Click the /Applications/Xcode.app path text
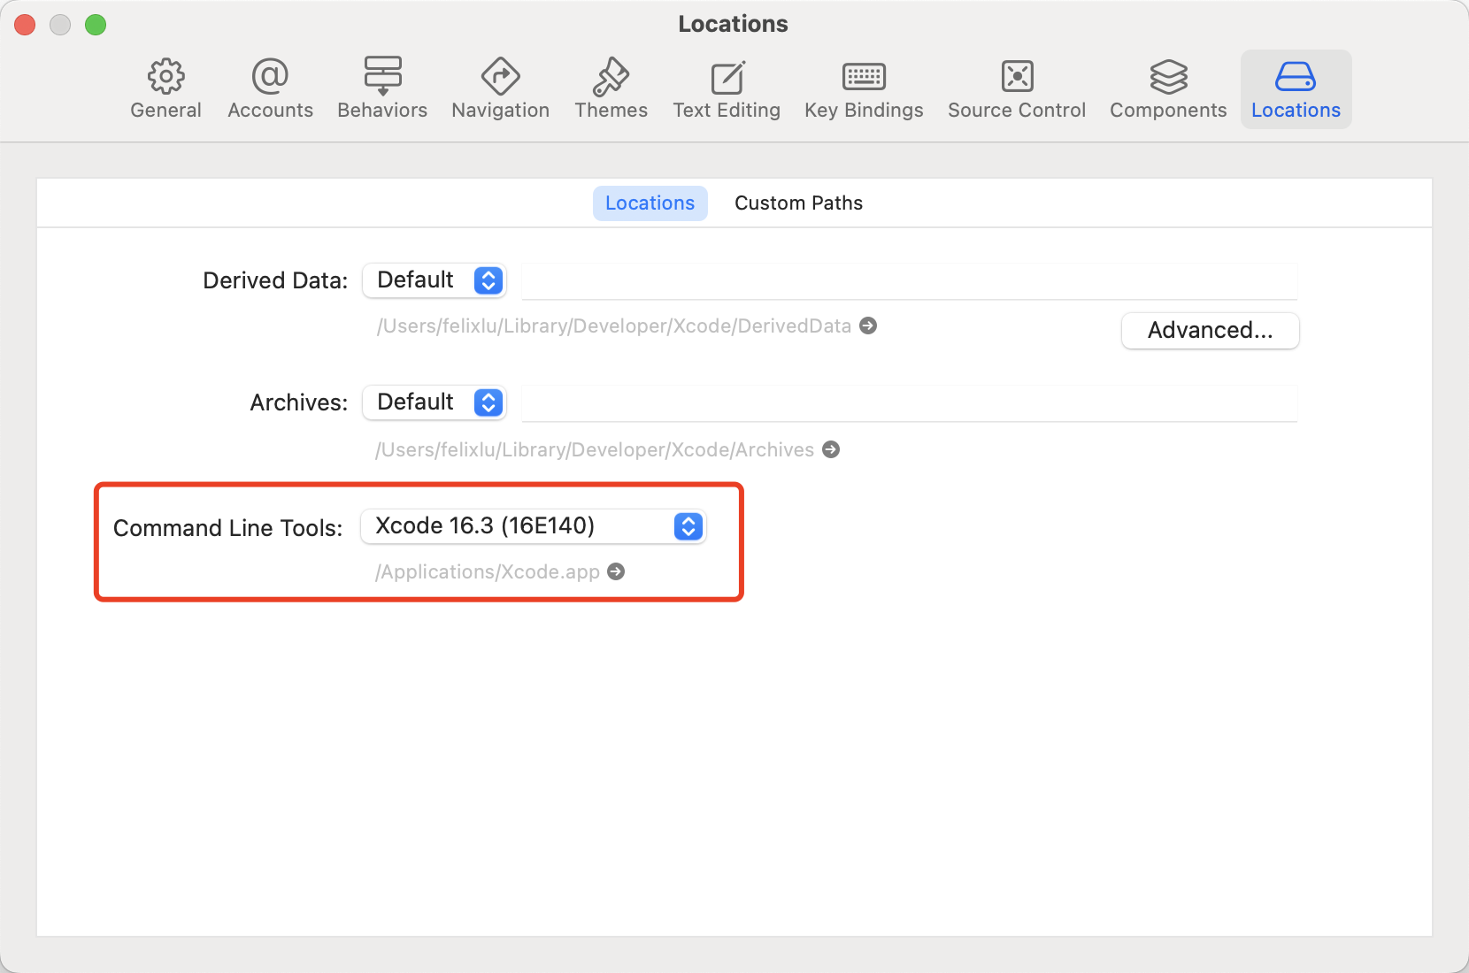Image resolution: width=1469 pixels, height=973 pixels. click(488, 571)
